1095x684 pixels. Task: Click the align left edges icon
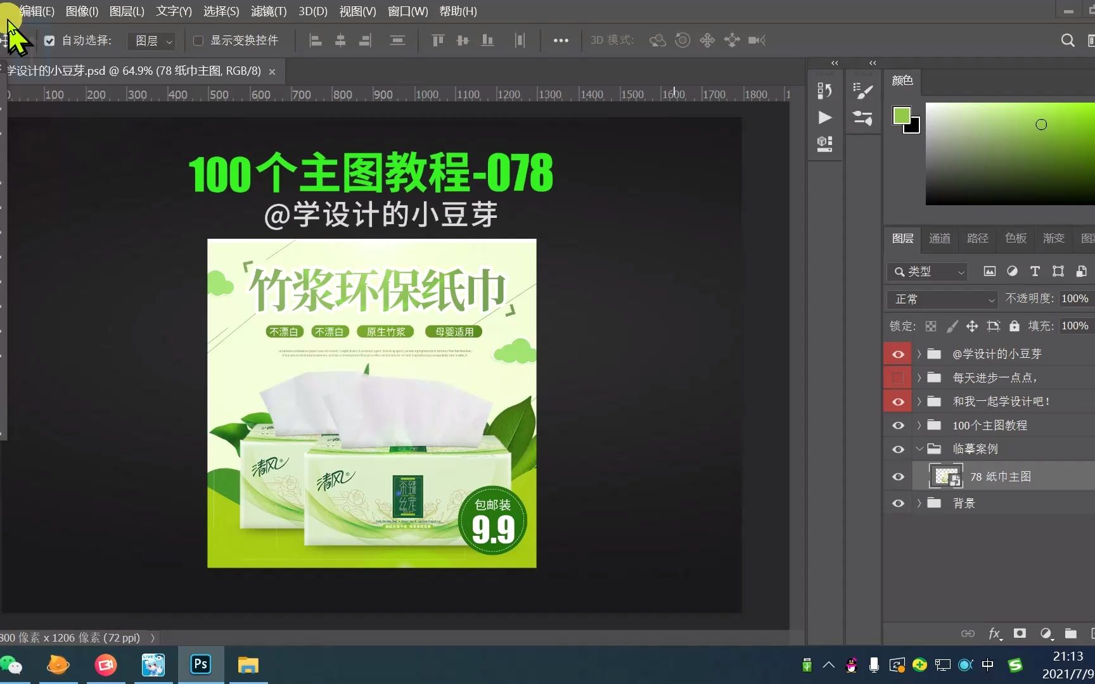[x=315, y=41]
